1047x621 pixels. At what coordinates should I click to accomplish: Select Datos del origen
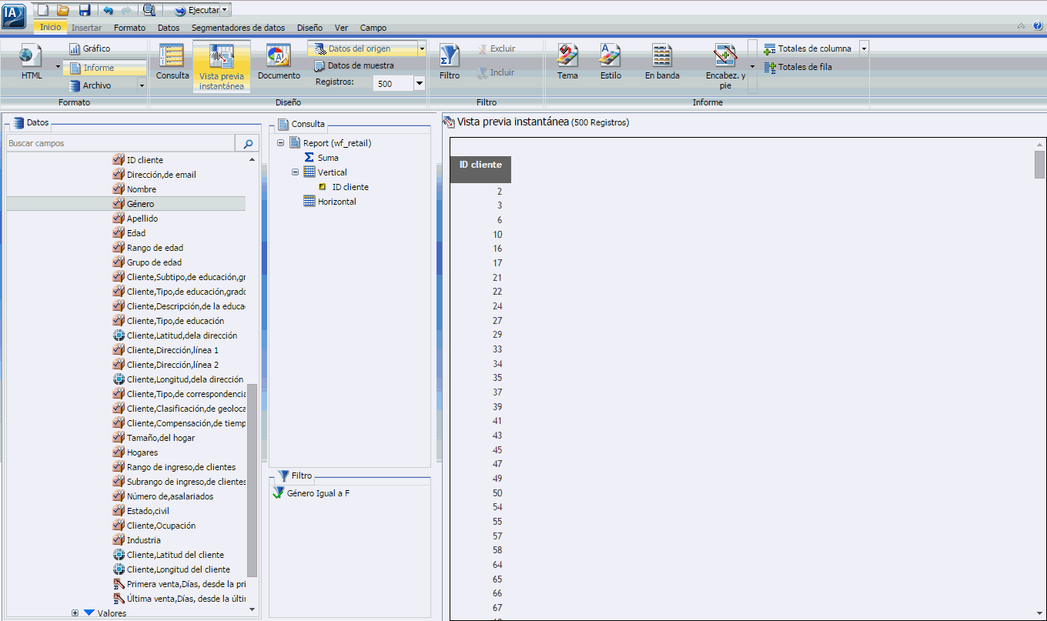(362, 48)
